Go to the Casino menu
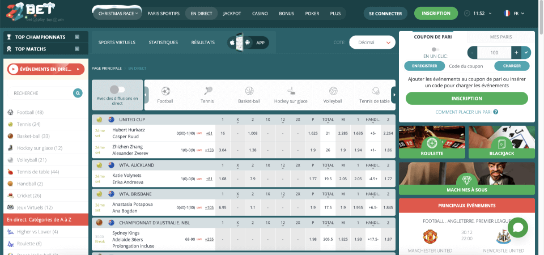The height and width of the screenshot is (255, 544). pos(260,14)
